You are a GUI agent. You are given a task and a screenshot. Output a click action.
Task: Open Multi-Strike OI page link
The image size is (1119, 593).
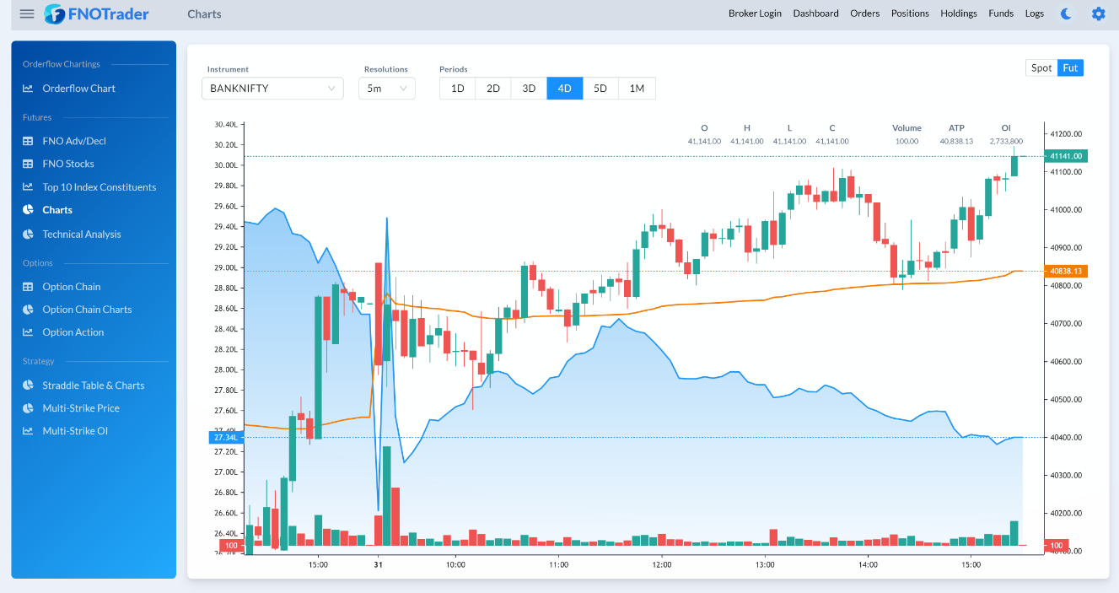tap(75, 431)
